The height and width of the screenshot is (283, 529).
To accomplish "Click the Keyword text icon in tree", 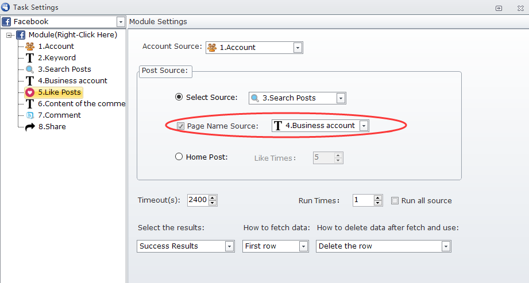I will tap(30, 58).
